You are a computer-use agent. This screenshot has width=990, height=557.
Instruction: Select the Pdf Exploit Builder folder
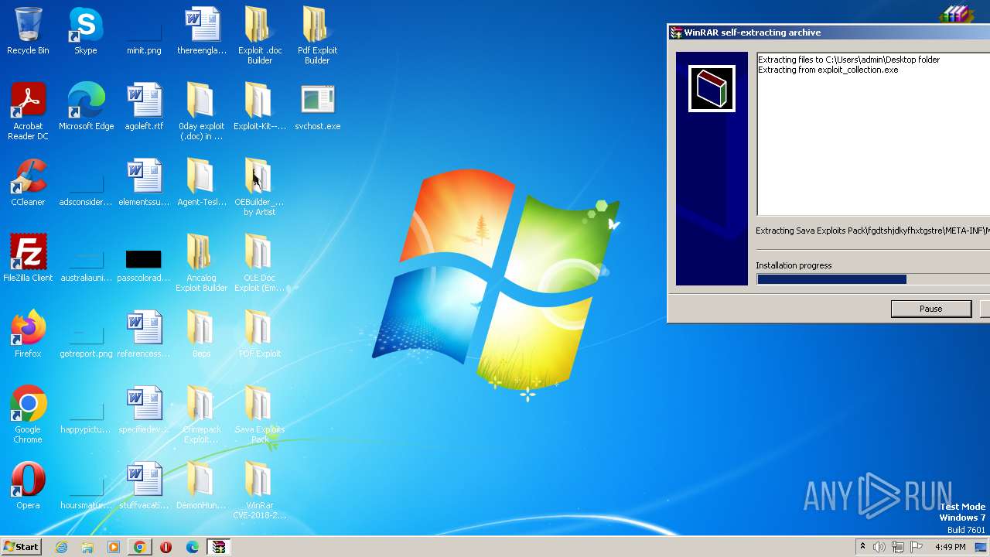317,35
